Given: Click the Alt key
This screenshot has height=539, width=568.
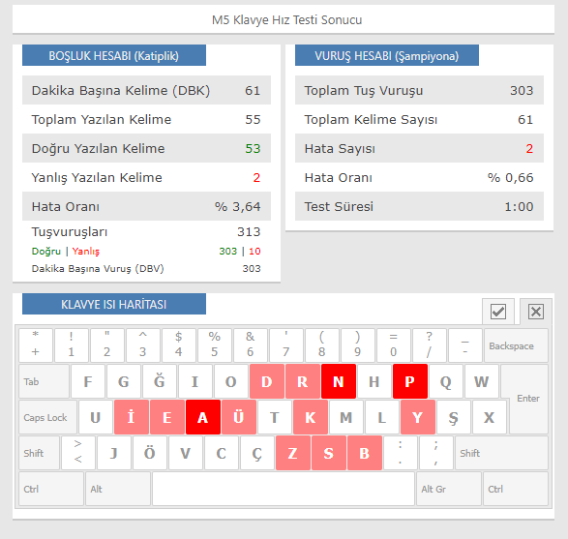Looking at the screenshot, I should coord(118,489).
